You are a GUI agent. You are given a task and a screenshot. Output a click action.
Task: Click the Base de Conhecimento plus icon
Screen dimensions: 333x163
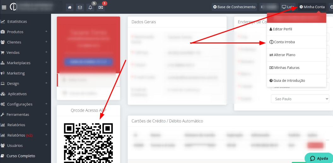(215, 7)
